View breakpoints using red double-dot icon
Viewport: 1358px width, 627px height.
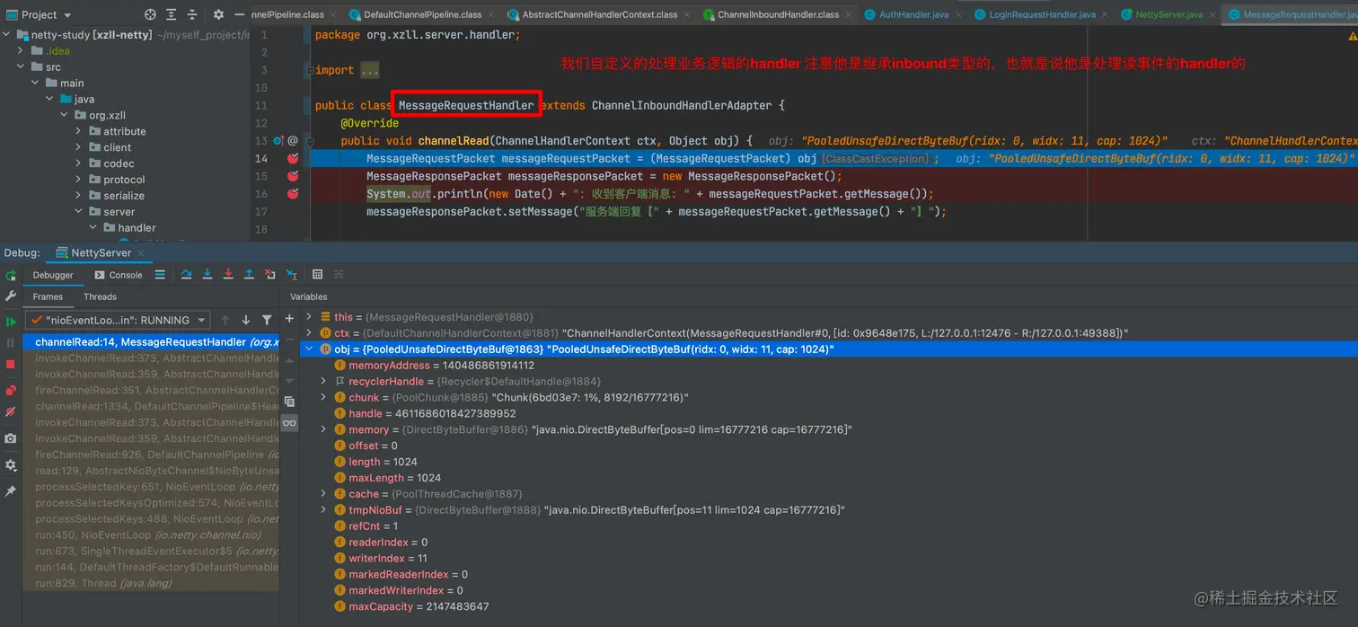coord(11,391)
